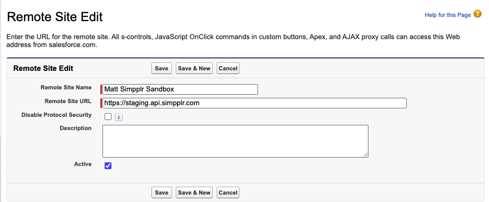This screenshot has height=202, width=489.
Task: Click inside the Description text area
Action: click(x=235, y=141)
